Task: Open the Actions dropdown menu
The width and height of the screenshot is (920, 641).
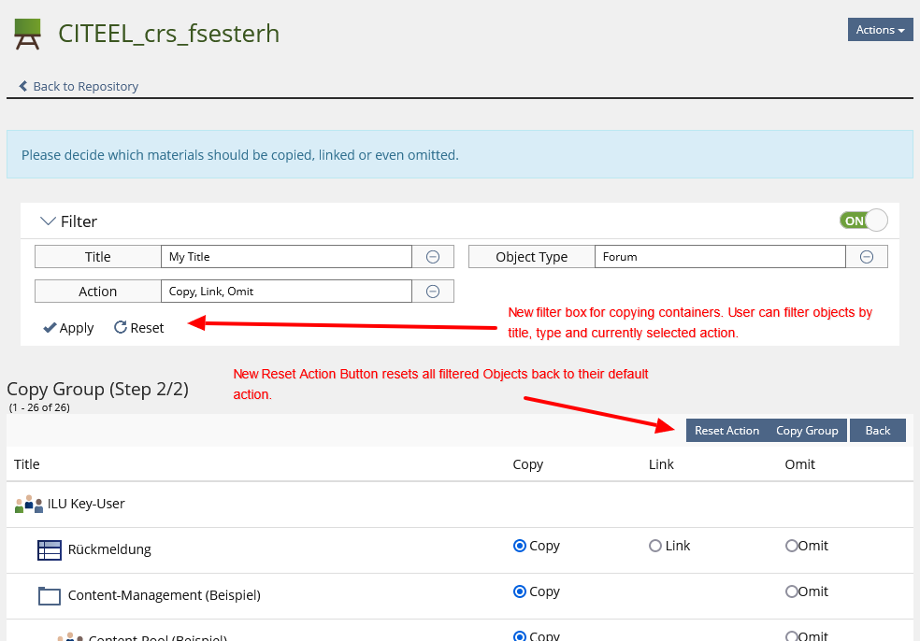Action: pyautogui.click(x=880, y=30)
